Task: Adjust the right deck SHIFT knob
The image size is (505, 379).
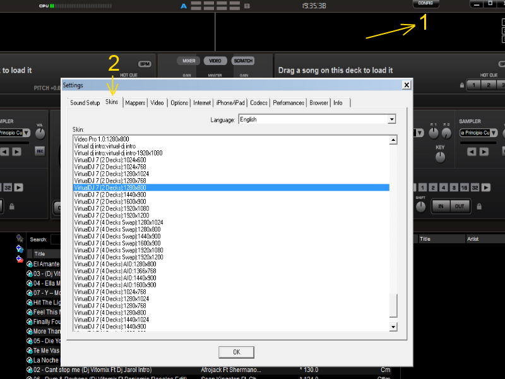Action: point(420,207)
